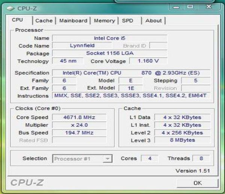
Task: Click the Ext. Model value 1E
Action: tap(131, 88)
